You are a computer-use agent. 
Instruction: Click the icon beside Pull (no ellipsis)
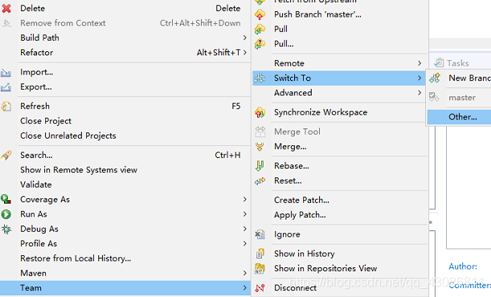point(260,29)
